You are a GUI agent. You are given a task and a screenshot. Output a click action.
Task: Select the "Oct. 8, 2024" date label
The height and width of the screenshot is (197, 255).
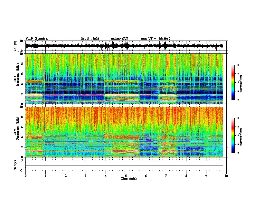coord(90,39)
